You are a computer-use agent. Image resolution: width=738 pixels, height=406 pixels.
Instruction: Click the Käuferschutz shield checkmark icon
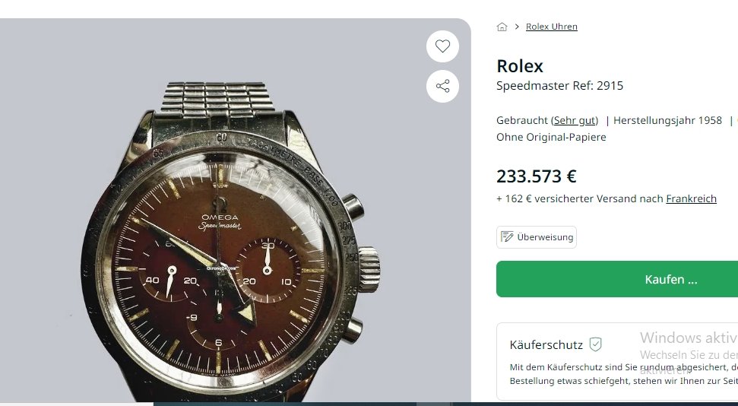(595, 344)
